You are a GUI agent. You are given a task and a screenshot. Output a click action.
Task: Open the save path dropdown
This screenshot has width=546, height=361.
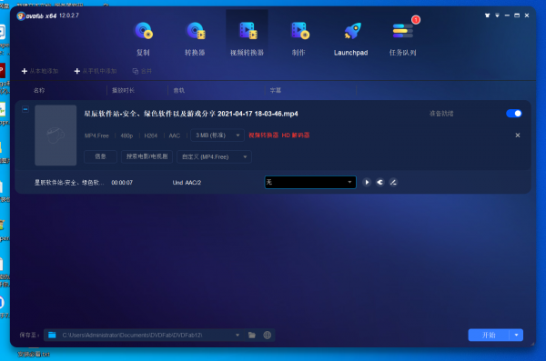coord(238,335)
